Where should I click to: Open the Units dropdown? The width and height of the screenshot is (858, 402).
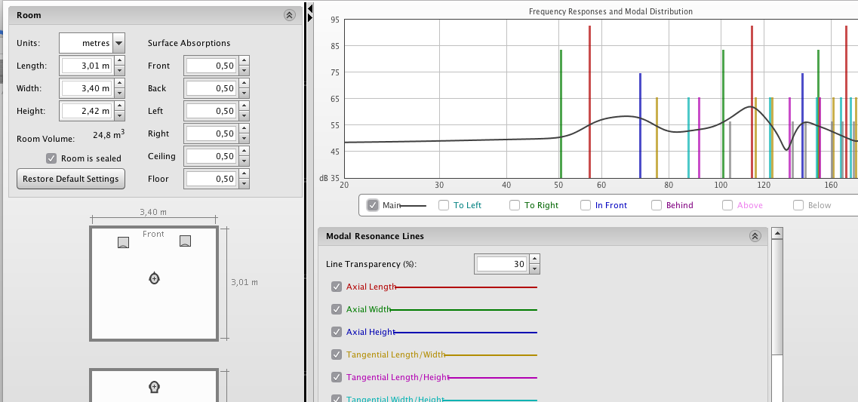coord(118,43)
